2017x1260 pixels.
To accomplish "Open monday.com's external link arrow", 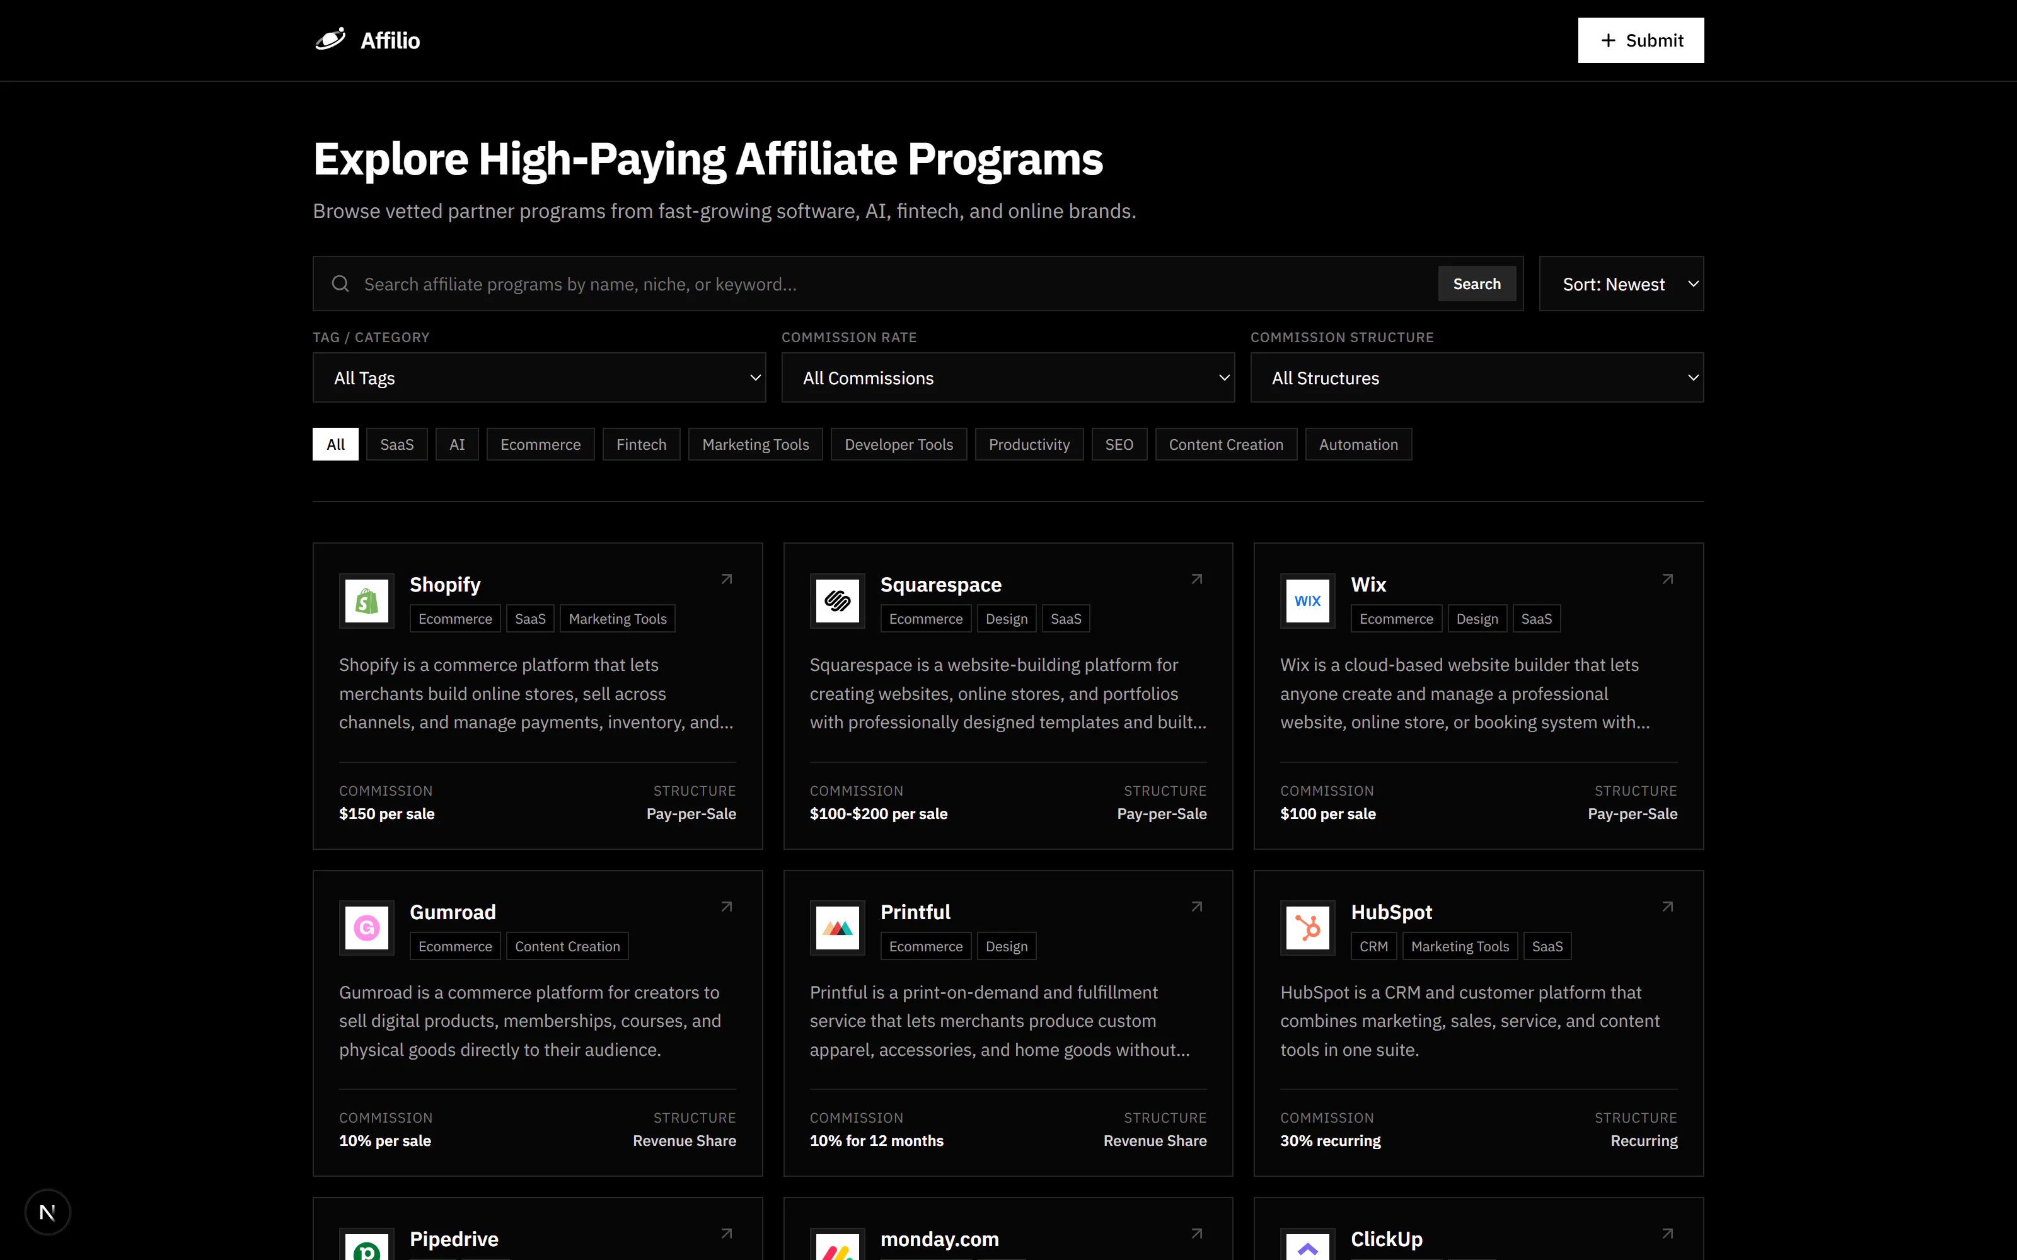I will point(1196,1234).
